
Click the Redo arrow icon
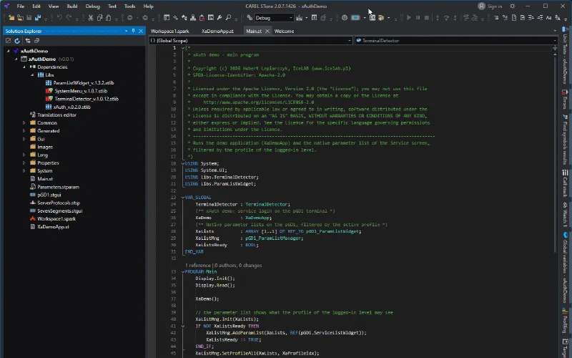click(69, 17)
